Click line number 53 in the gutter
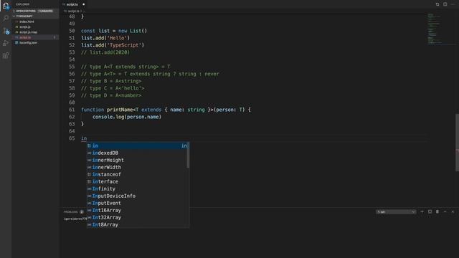459x258 pixels. tap(72, 52)
